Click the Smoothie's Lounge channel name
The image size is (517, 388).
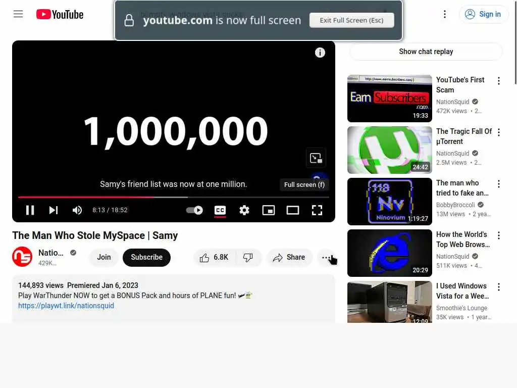461,308
